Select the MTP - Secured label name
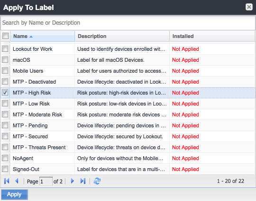Screen dimensions: 256x201 [x=30, y=136]
